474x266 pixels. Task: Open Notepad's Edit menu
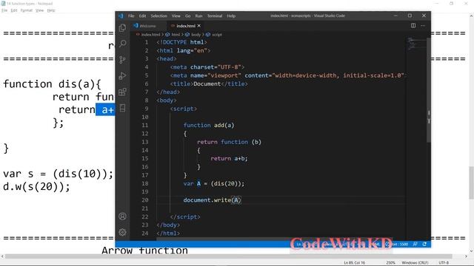click(14, 10)
